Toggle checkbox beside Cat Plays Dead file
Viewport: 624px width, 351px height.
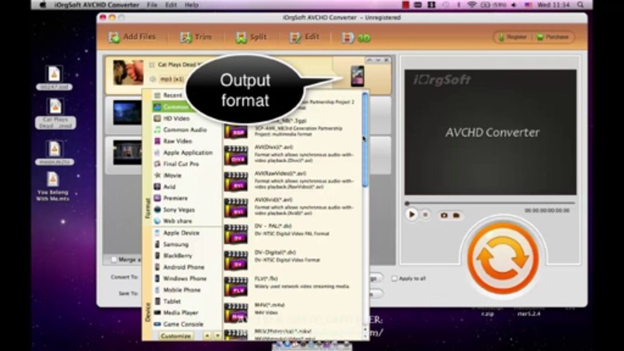pos(152,65)
